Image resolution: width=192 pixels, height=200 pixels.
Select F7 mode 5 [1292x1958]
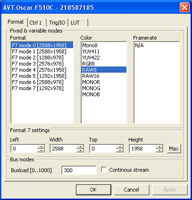42,76
